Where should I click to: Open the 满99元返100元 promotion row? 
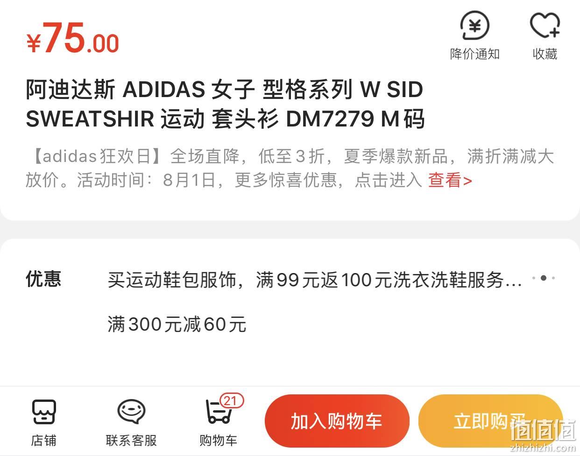315,280
